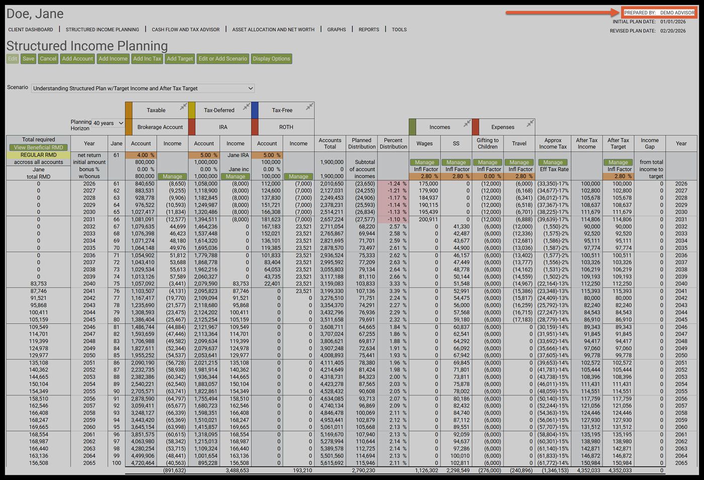Click Manage under Wages column
The height and width of the screenshot is (480, 704).
pyautogui.click(x=424, y=162)
